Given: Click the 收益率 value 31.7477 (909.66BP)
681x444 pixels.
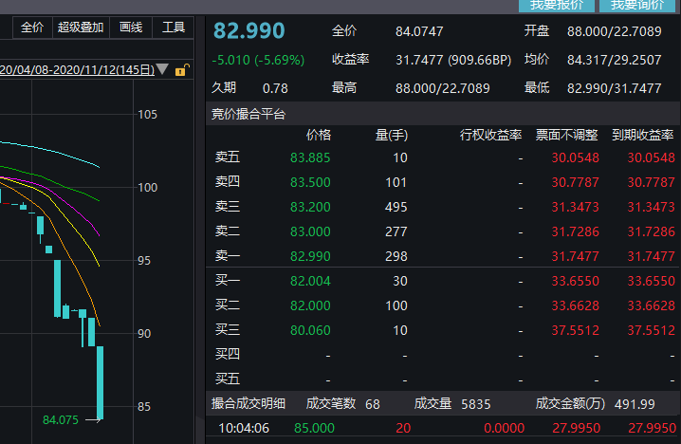Looking at the screenshot, I should pos(453,60).
